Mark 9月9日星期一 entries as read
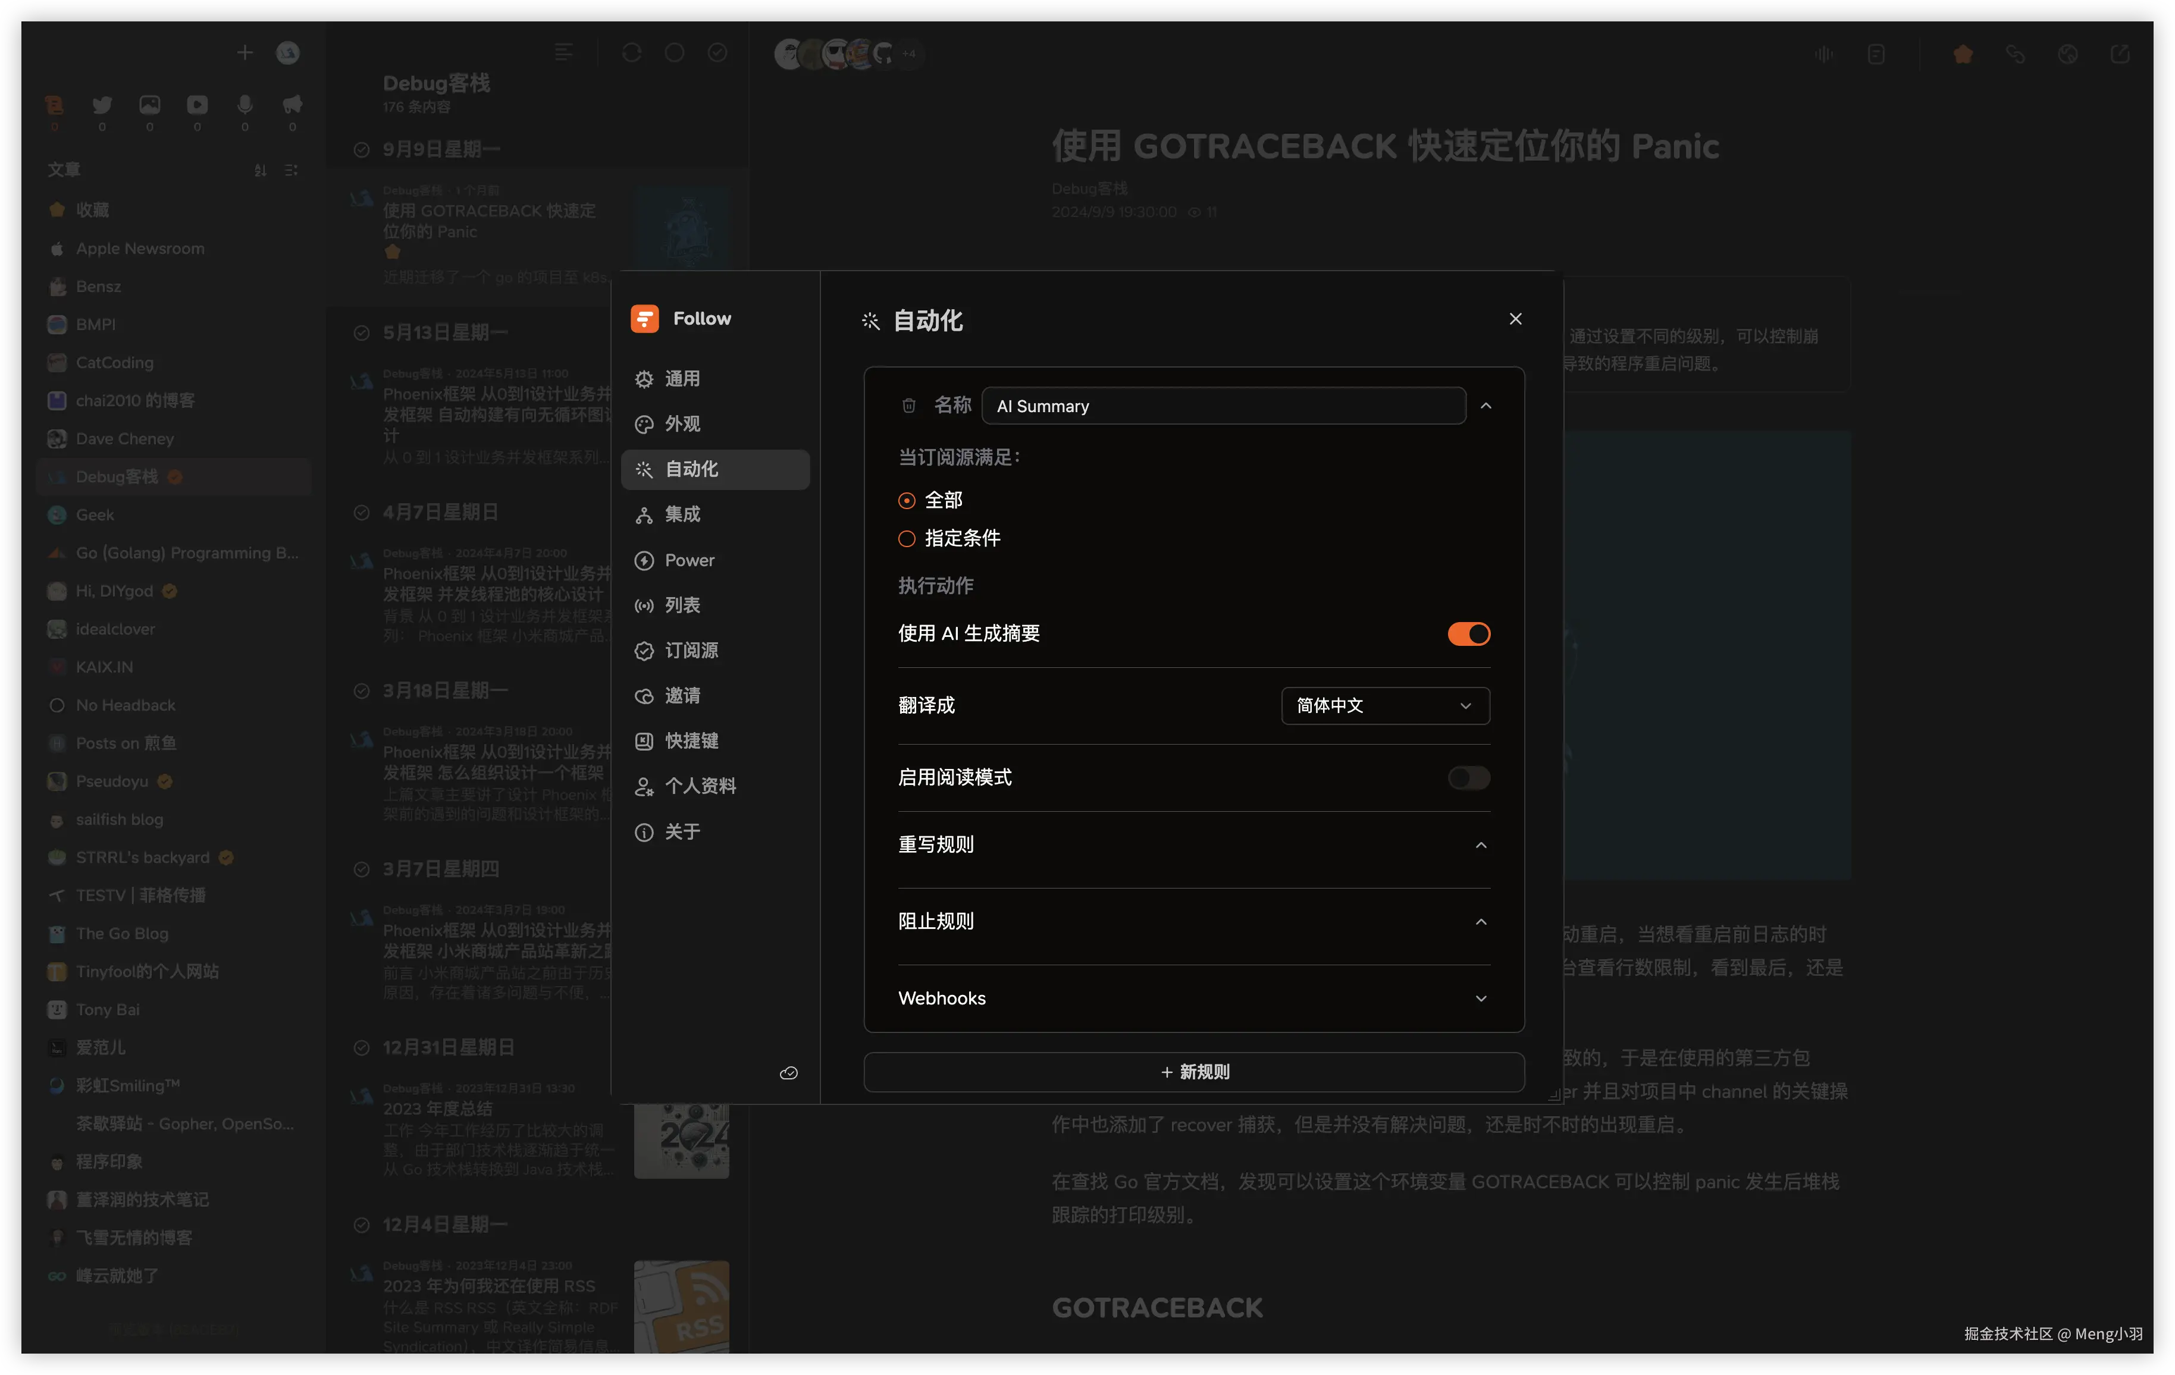 point(361,150)
